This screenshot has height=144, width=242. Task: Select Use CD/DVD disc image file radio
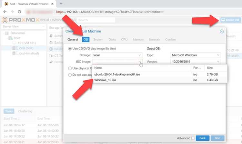(70, 49)
